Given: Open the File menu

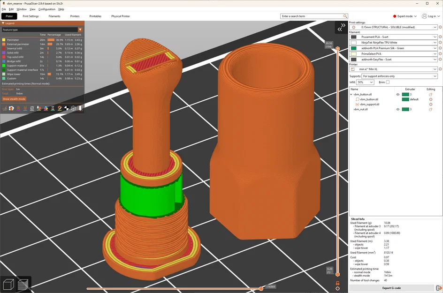Looking at the screenshot, I should pyautogui.click(x=4, y=9).
